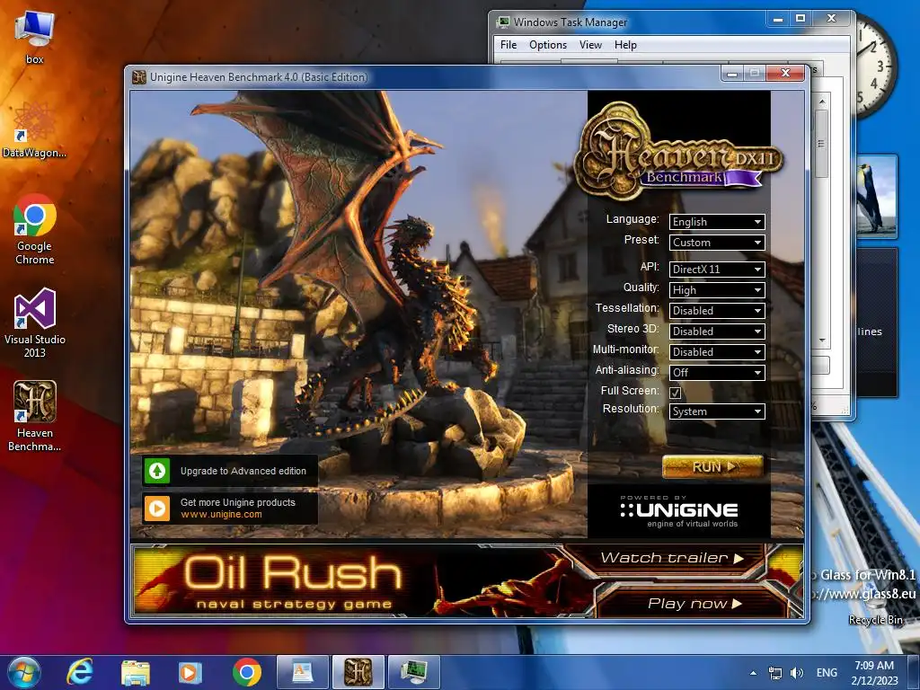
Task: Open the Language dropdown
Action: (717, 222)
